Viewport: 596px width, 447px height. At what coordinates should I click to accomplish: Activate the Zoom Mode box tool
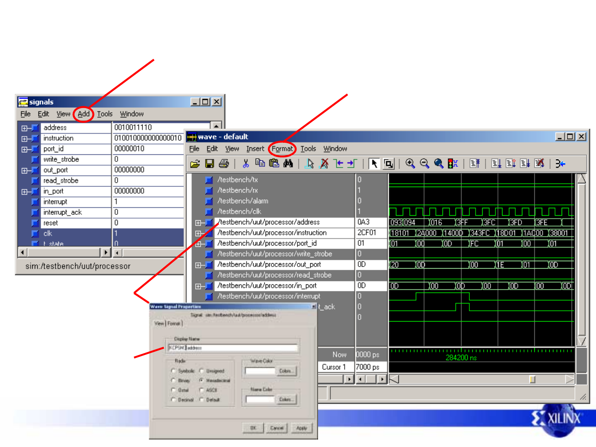(x=388, y=164)
